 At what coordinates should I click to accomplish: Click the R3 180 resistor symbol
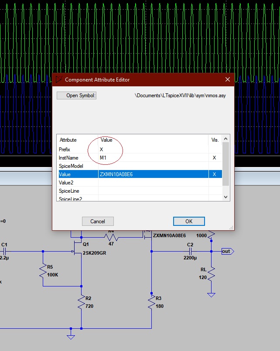pyautogui.click(x=151, y=303)
